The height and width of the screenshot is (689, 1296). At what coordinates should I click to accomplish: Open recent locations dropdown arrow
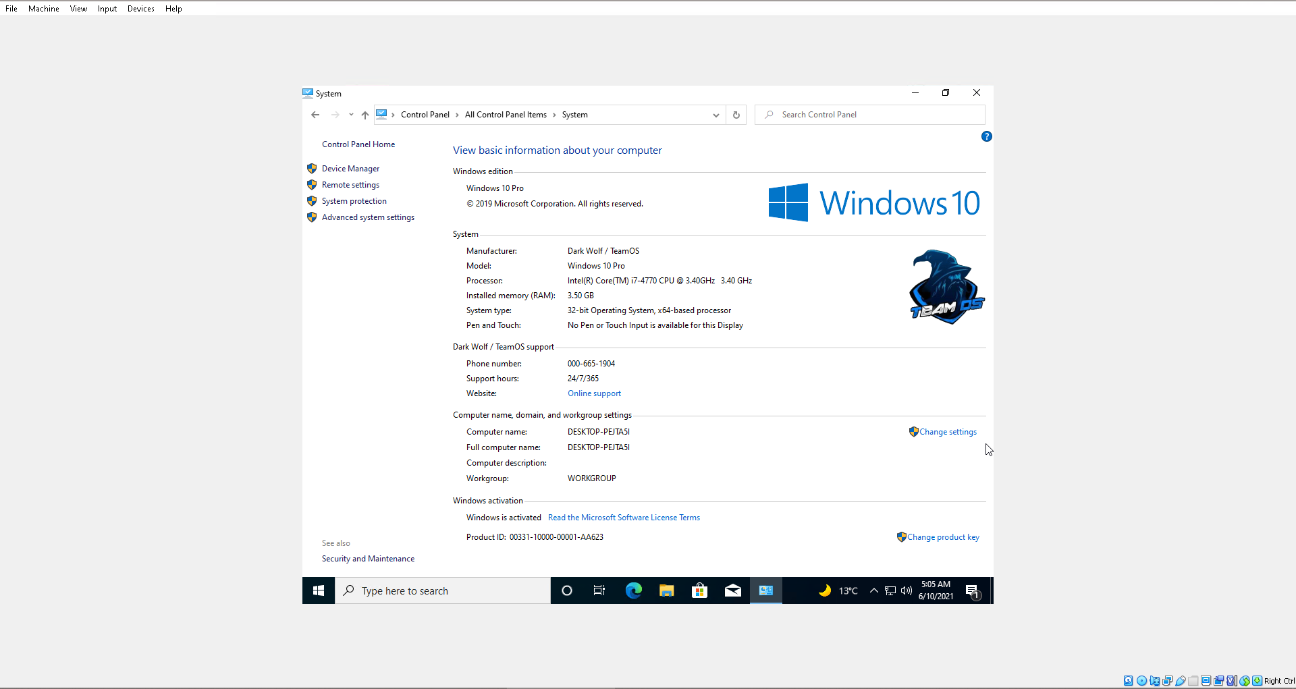351,115
